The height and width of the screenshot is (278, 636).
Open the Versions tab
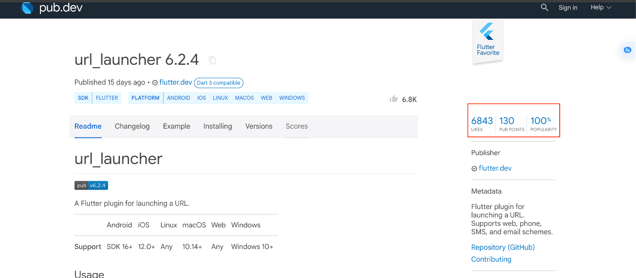[x=259, y=127]
